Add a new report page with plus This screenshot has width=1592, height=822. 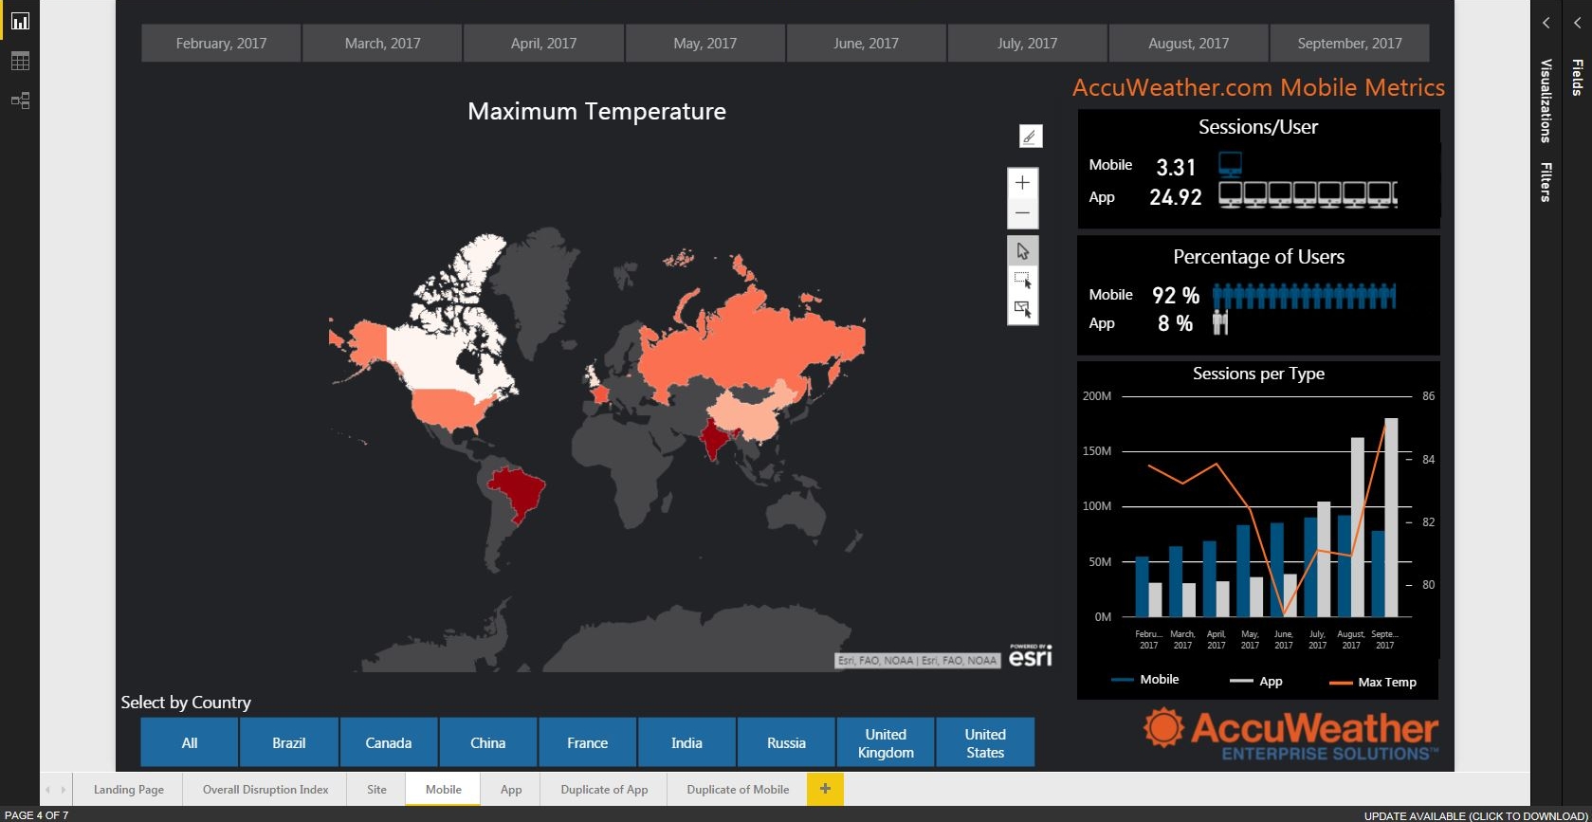[x=825, y=789]
